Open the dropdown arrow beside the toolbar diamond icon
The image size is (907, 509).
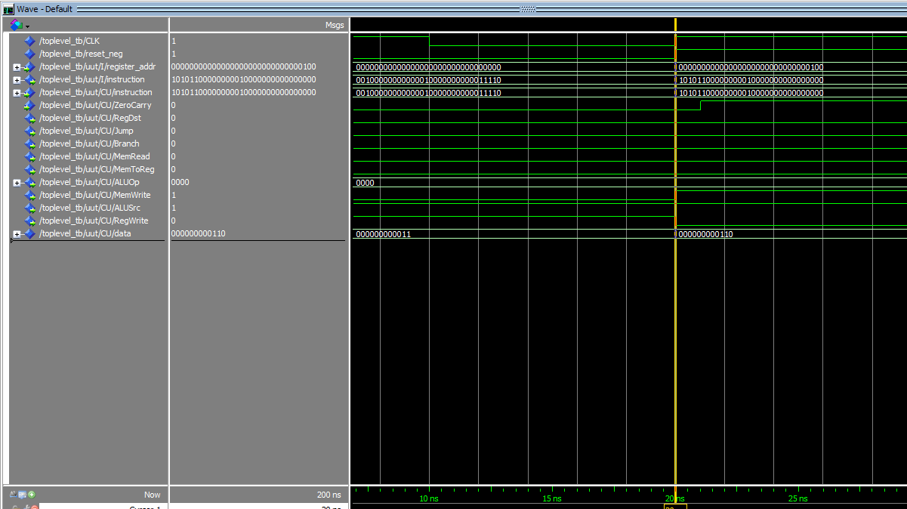pyautogui.click(x=26, y=25)
